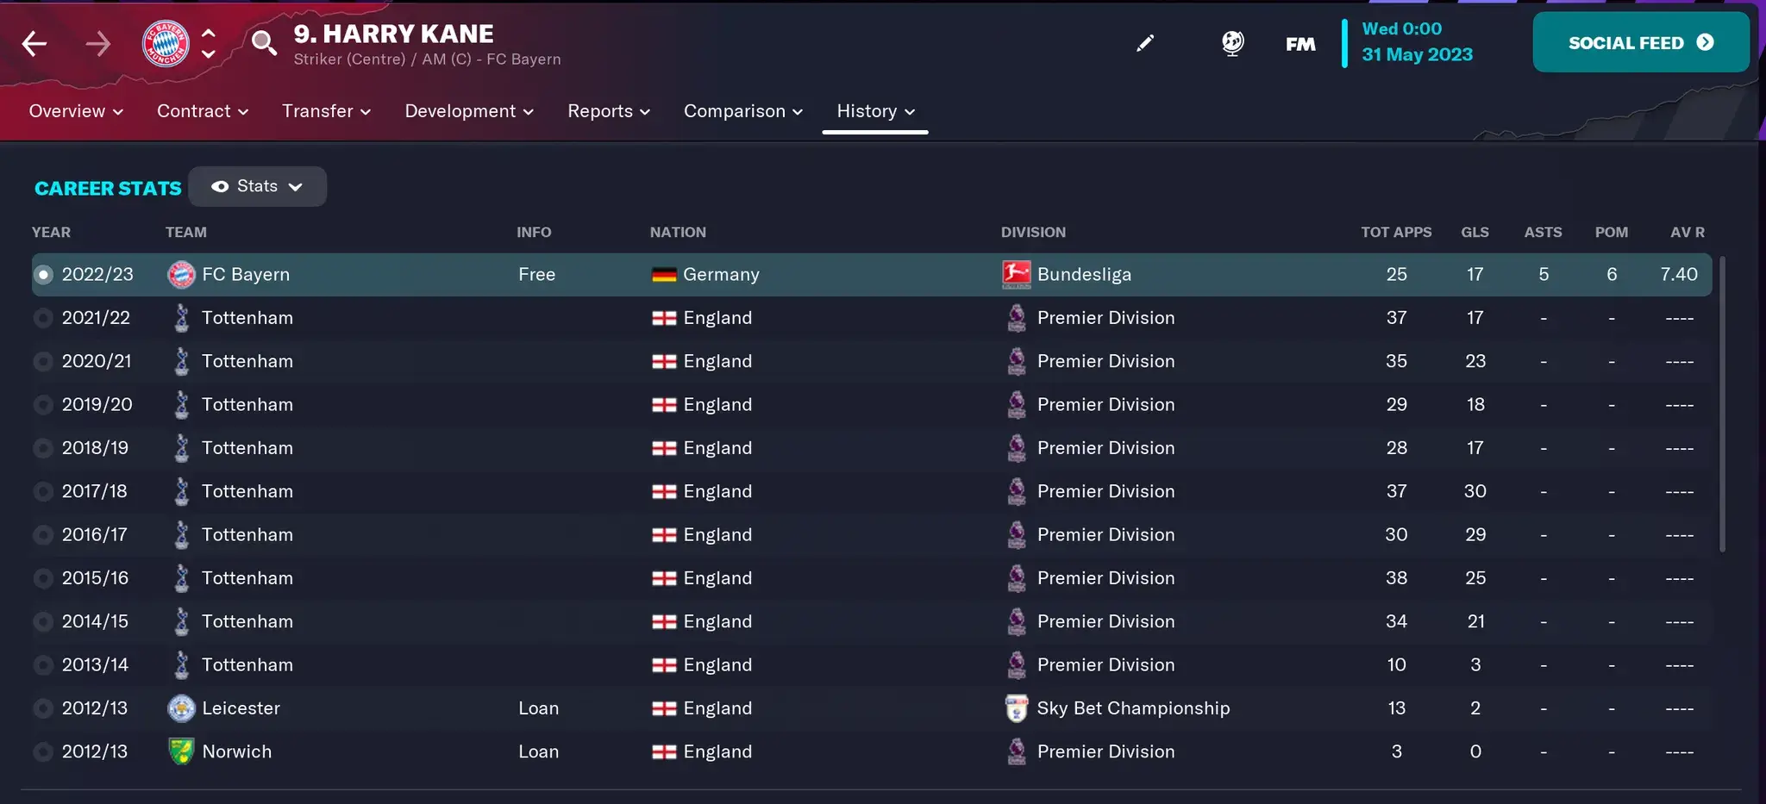The width and height of the screenshot is (1766, 804).
Task: Click the FC Bayern club badge in header
Action: click(x=166, y=43)
